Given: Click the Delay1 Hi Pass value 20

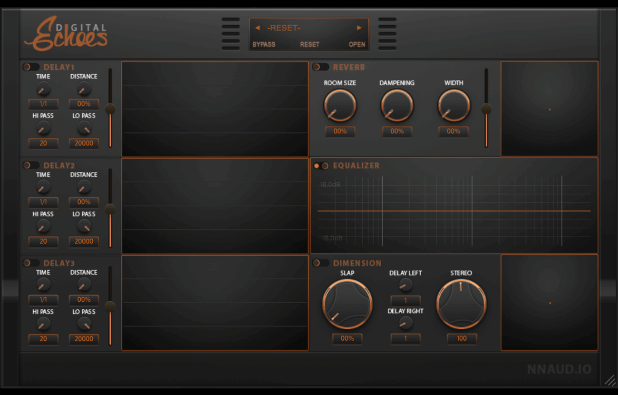Looking at the screenshot, I should [43, 143].
